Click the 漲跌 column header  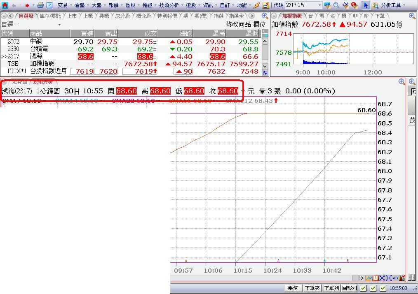coord(175,33)
